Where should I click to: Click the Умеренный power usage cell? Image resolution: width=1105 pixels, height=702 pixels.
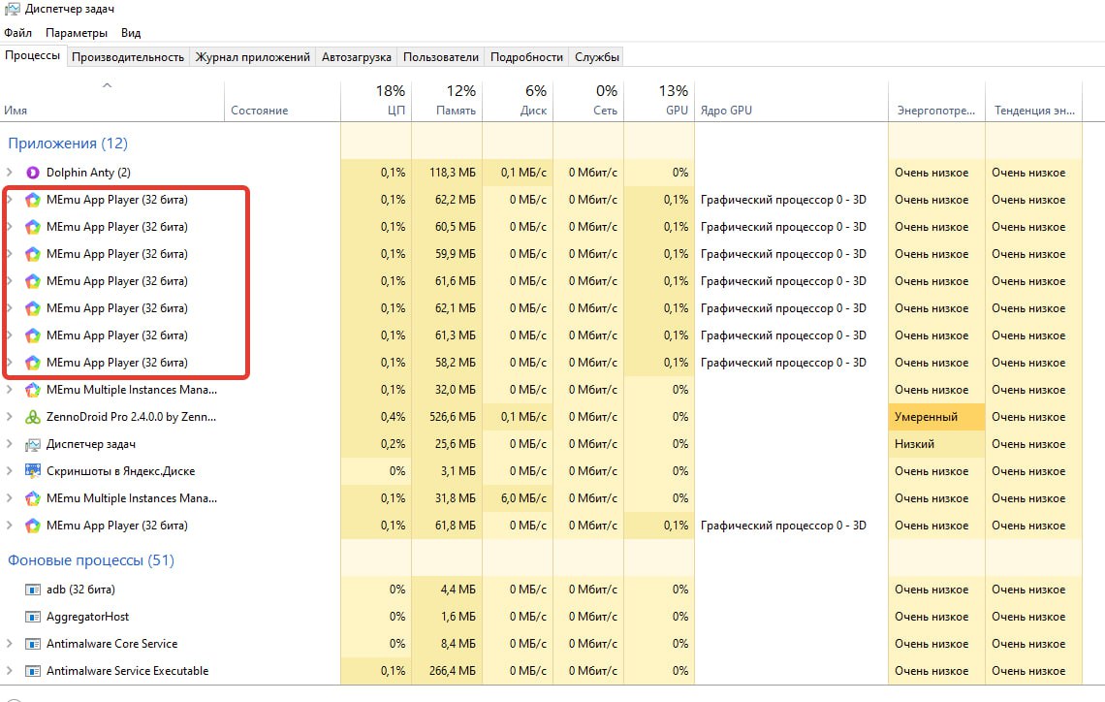936,417
